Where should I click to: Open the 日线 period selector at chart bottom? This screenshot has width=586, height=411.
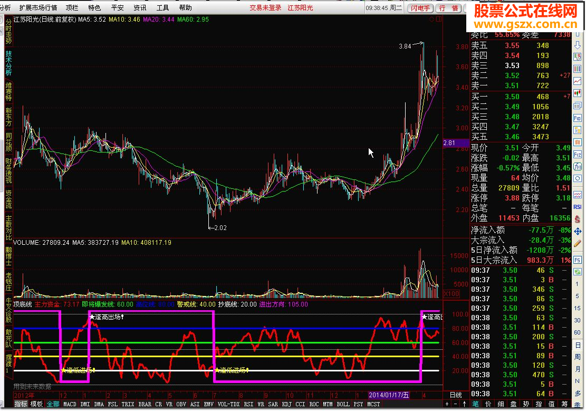click(x=456, y=395)
